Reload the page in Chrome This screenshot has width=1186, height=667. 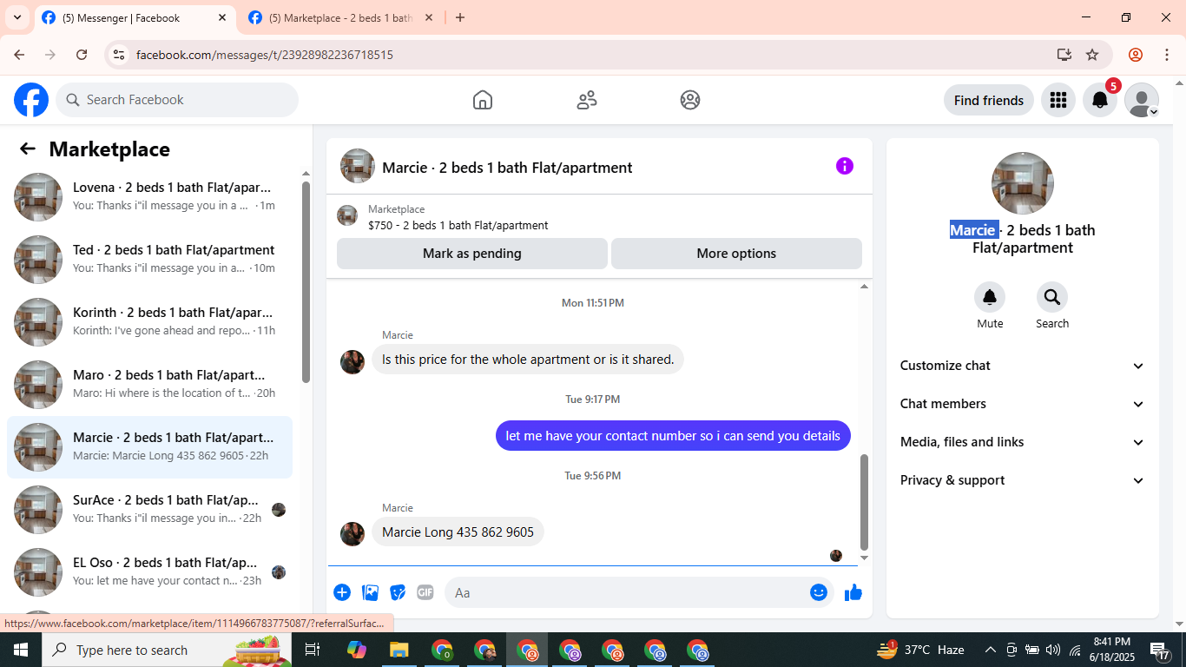[82, 55]
